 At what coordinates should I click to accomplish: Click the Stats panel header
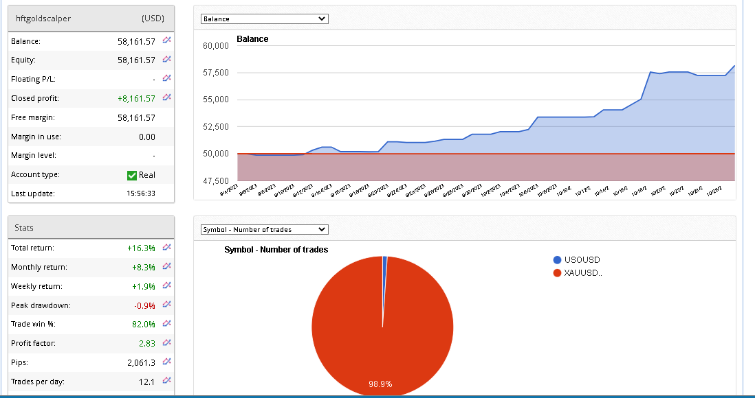pos(89,228)
